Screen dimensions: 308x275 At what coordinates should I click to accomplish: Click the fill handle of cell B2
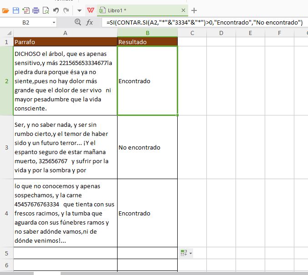[x=177, y=115]
